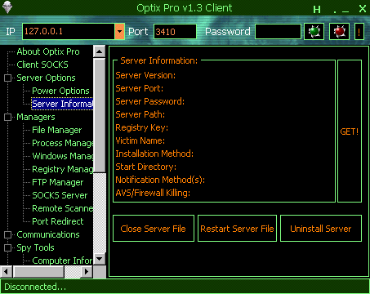Collapse the Managers tree node
This screenshot has width=370, height=294.
7,117
